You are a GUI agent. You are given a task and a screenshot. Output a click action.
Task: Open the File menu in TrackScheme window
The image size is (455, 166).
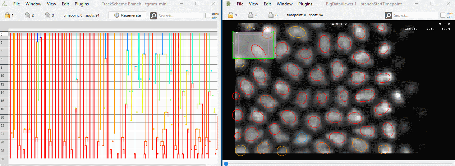[x=17, y=4]
